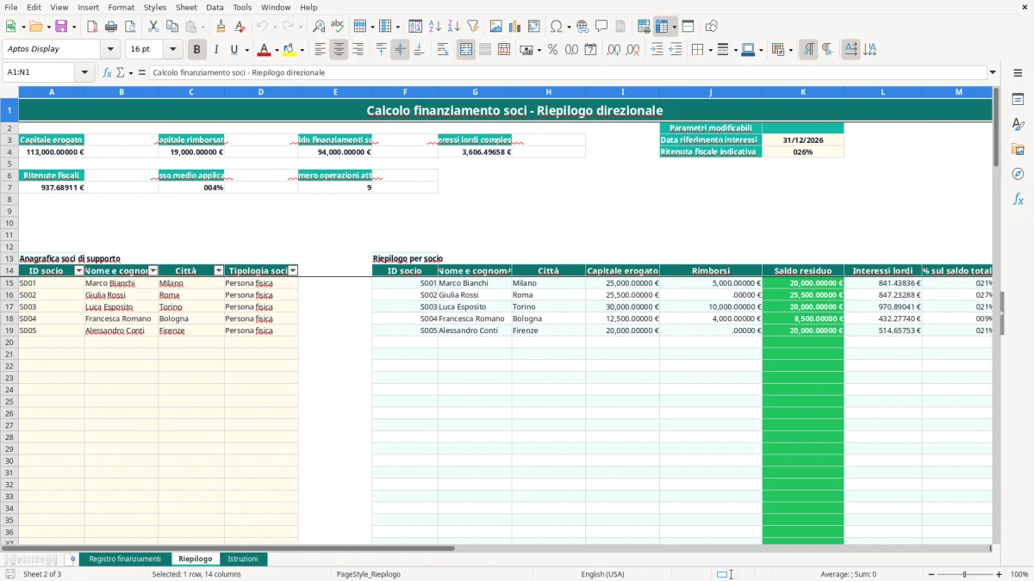
Task: Toggle Center Vertically alignment
Action: tap(400, 50)
